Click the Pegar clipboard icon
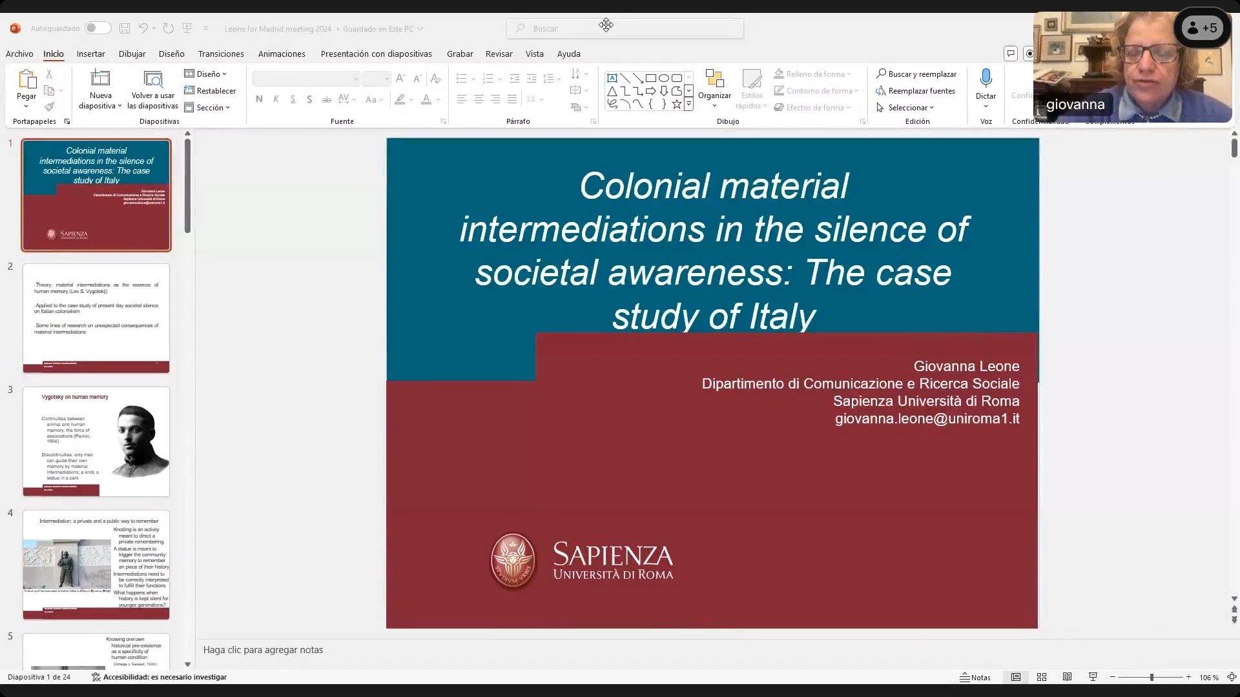This screenshot has width=1240, height=697. tap(26, 79)
